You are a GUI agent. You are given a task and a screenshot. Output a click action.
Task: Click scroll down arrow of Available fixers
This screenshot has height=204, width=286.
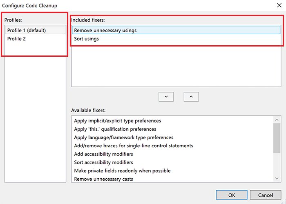(x=277, y=178)
